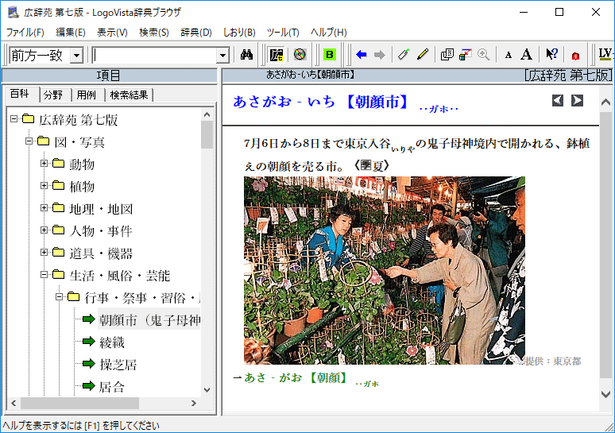Expand the 道具・機器 folder
This screenshot has height=433, width=615.
(44, 252)
